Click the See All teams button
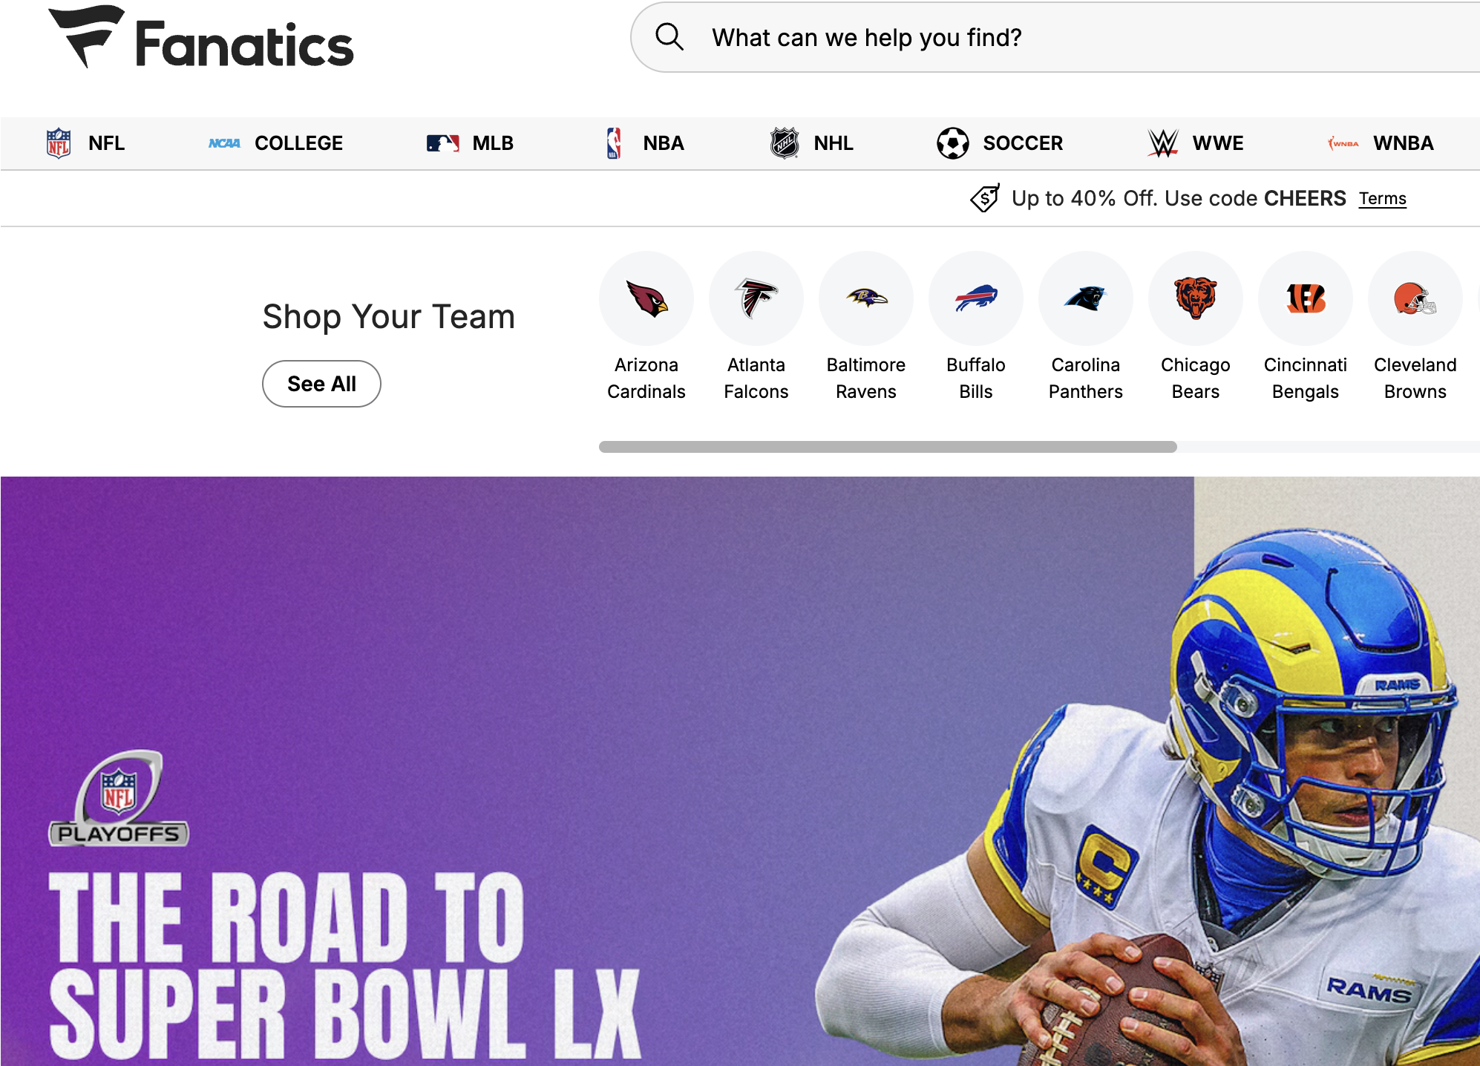The image size is (1480, 1066). pyautogui.click(x=321, y=384)
